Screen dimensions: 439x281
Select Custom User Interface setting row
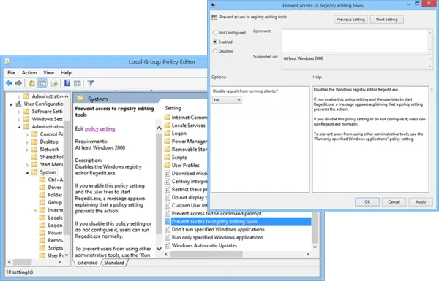click(x=190, y=205)
